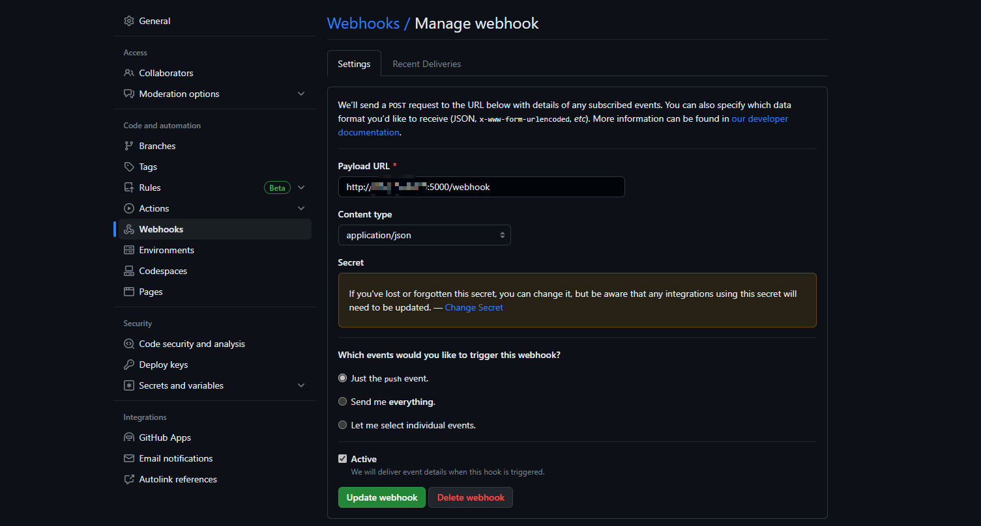
Task: Click the Actions play icon
Action: [129, 208]
